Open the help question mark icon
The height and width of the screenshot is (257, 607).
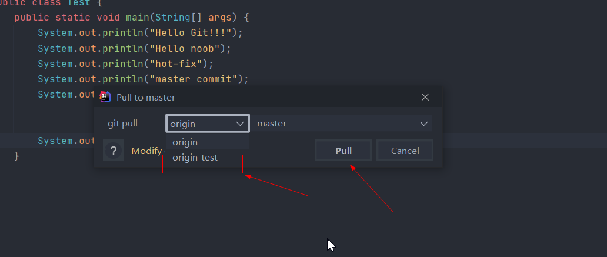point(113,151)
